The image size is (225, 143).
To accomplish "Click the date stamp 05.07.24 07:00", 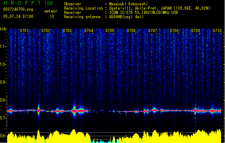I will pyautogui.click(x=18, y=16).
